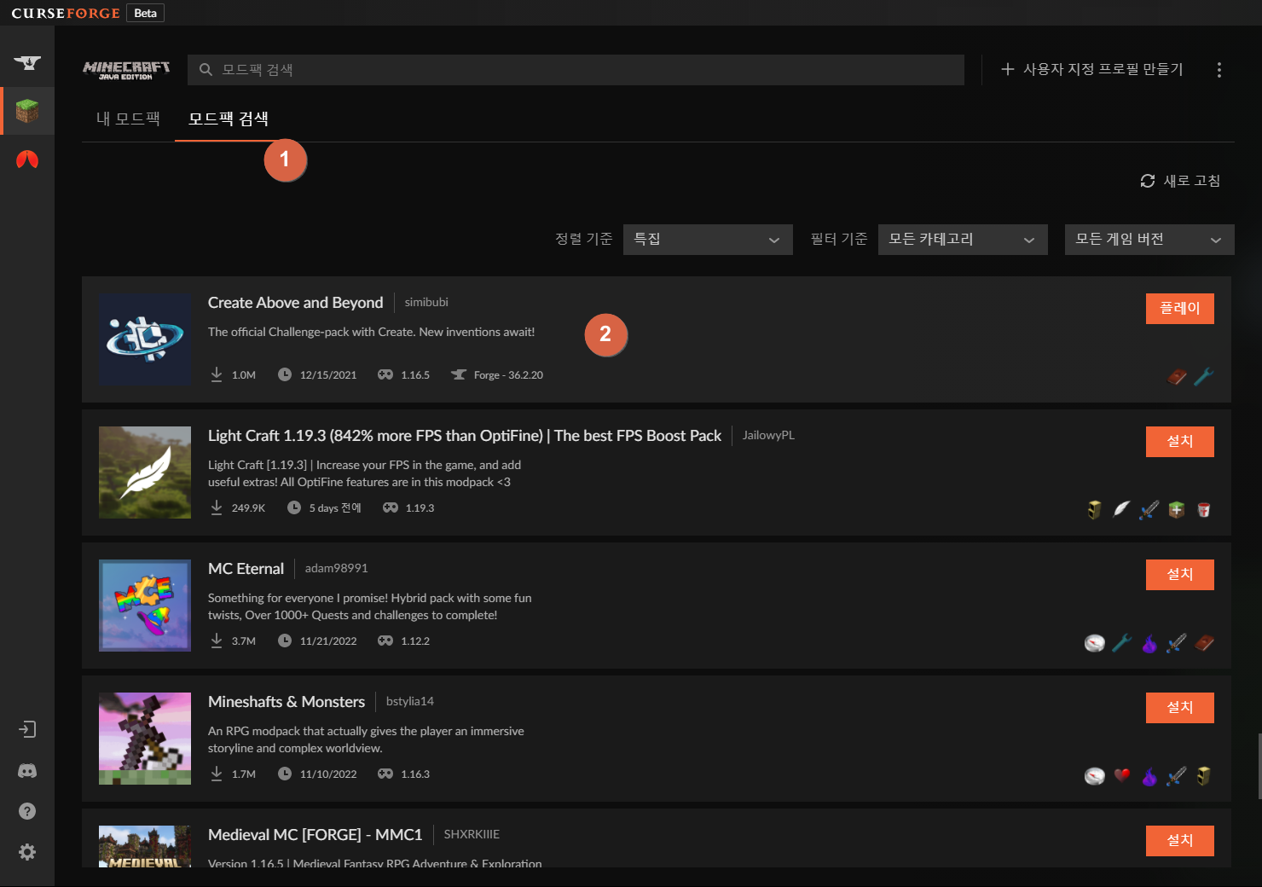Open the MC Eternal title link
The width and height of the screenshot is (1262, 887).
[246, 569]
